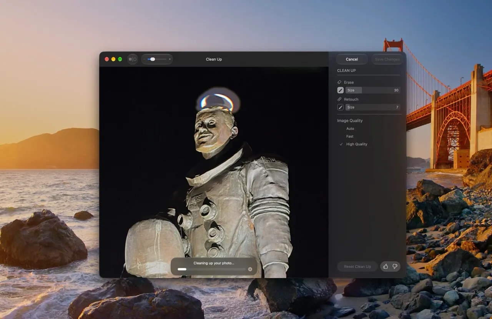Give thumbs down feedback
The width and height of the screenshot is (492, 319).
pos(395,267)
